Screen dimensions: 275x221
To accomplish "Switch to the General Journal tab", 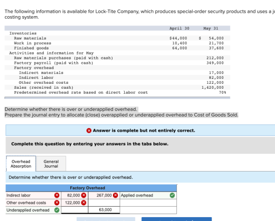I will pos(51,164).
